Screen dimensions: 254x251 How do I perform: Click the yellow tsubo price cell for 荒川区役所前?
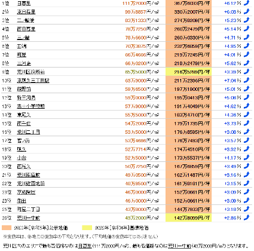tap(188, 72)
